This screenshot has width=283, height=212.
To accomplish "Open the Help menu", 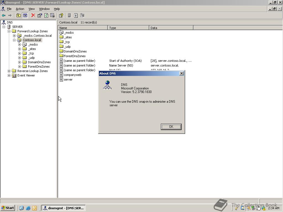I will click(57, 9).
